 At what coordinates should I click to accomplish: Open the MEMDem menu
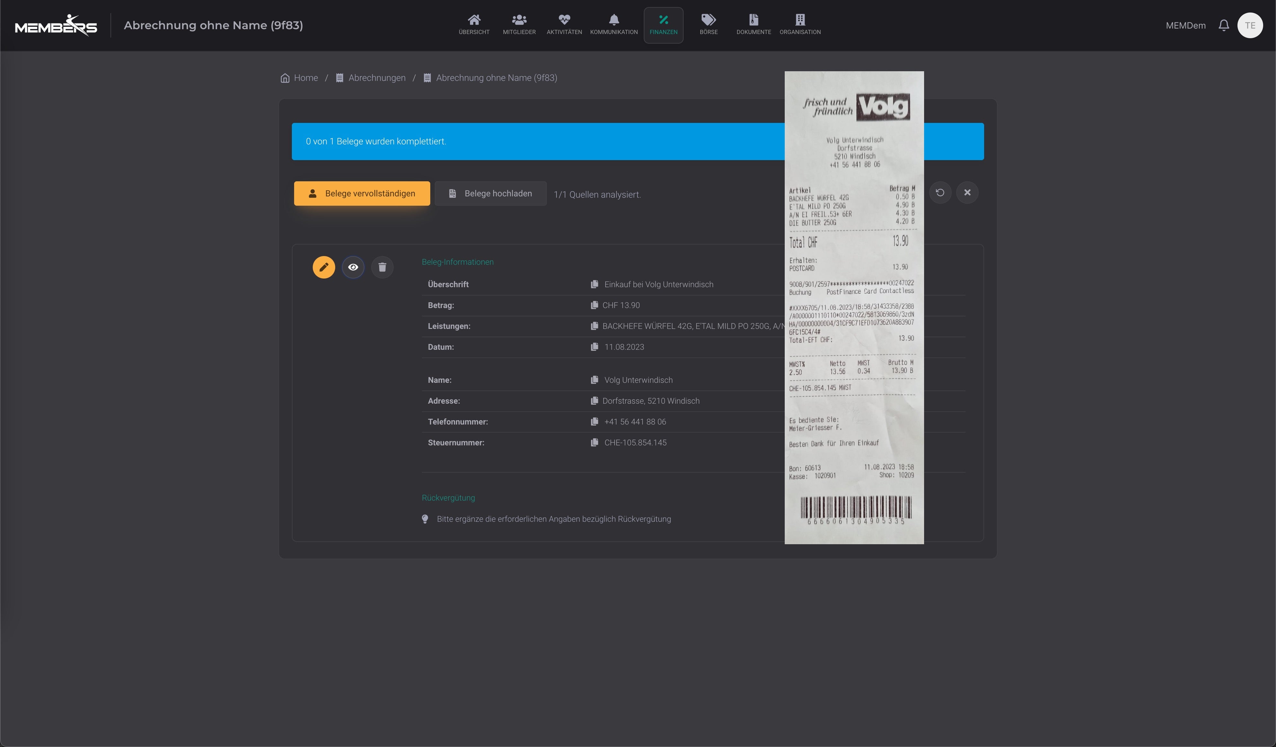[x=1185, y=25]
